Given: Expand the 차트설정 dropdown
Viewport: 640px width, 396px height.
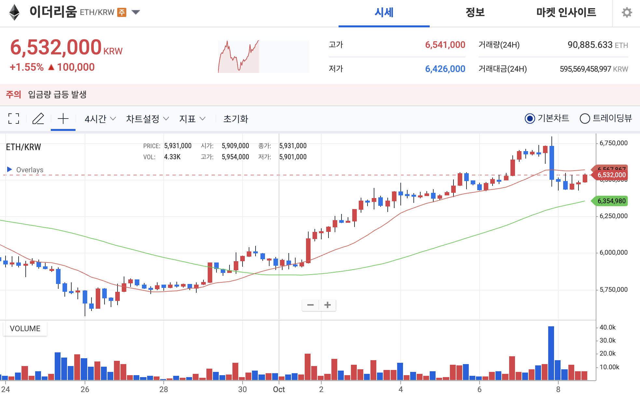Looking at the screenshot, I should [146, 119].
